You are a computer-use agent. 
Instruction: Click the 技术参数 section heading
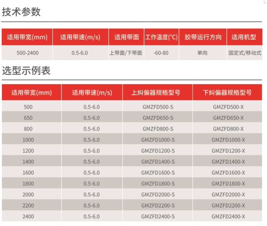21,12
